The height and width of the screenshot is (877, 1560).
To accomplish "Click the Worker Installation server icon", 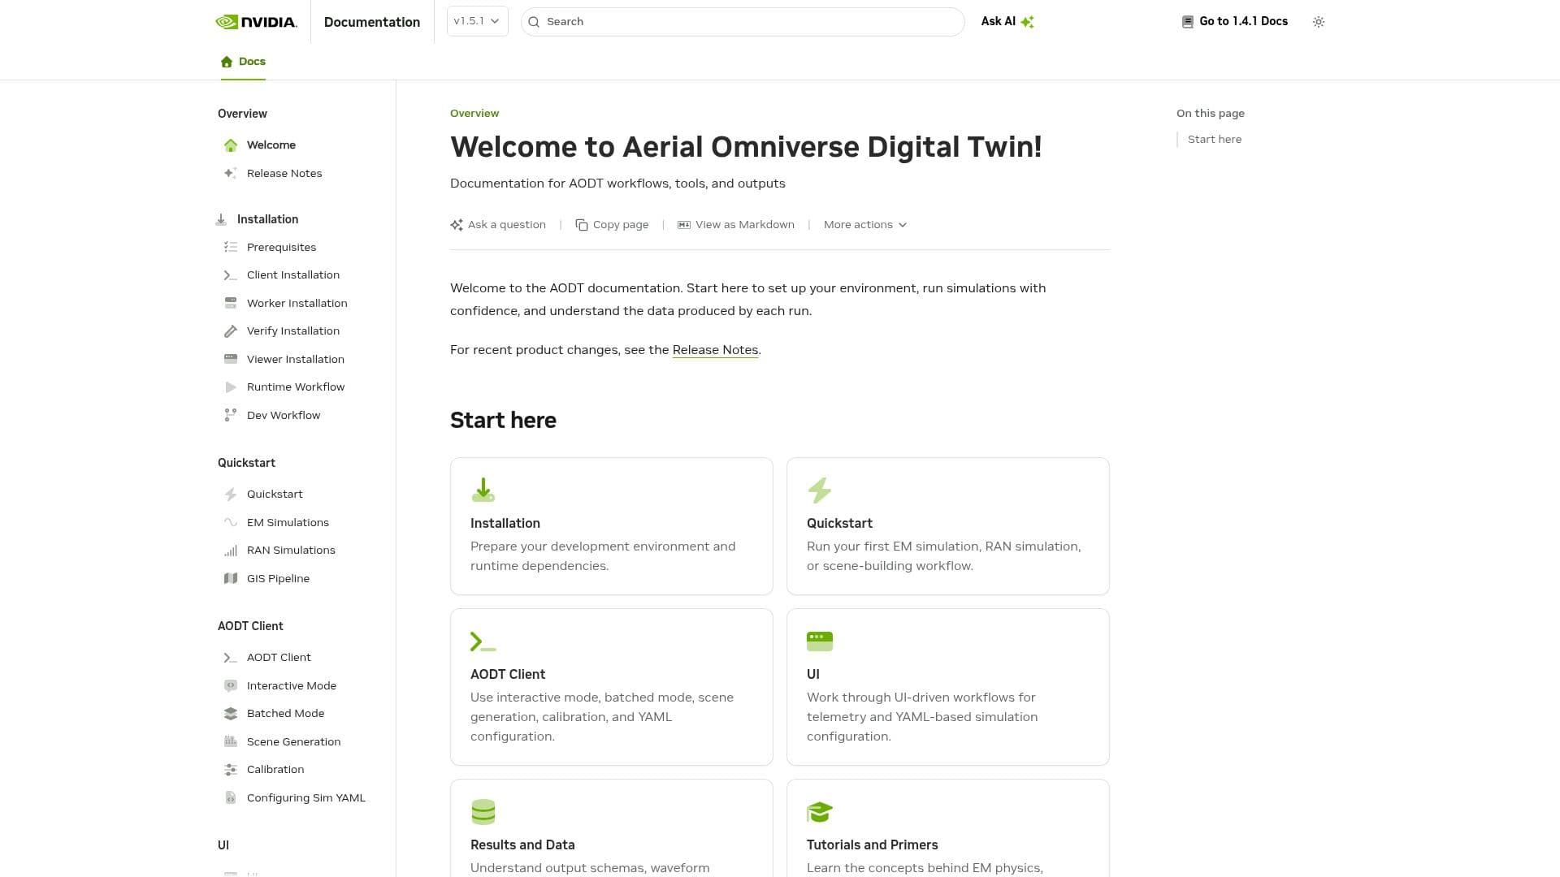I will (231, 303).
